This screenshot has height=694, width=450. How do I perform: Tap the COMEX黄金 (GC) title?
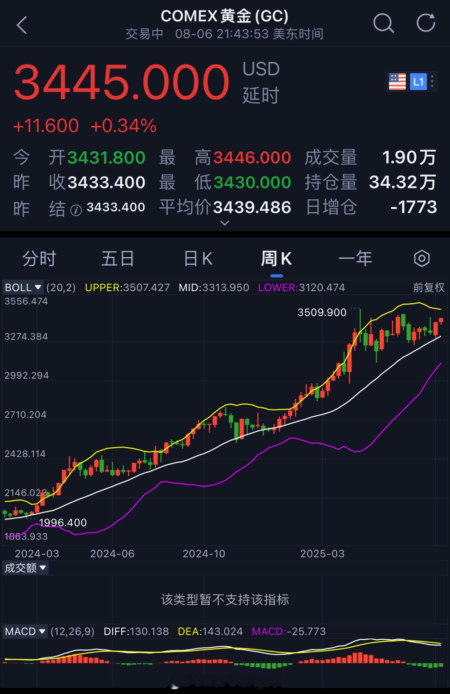tap(225, 16)
